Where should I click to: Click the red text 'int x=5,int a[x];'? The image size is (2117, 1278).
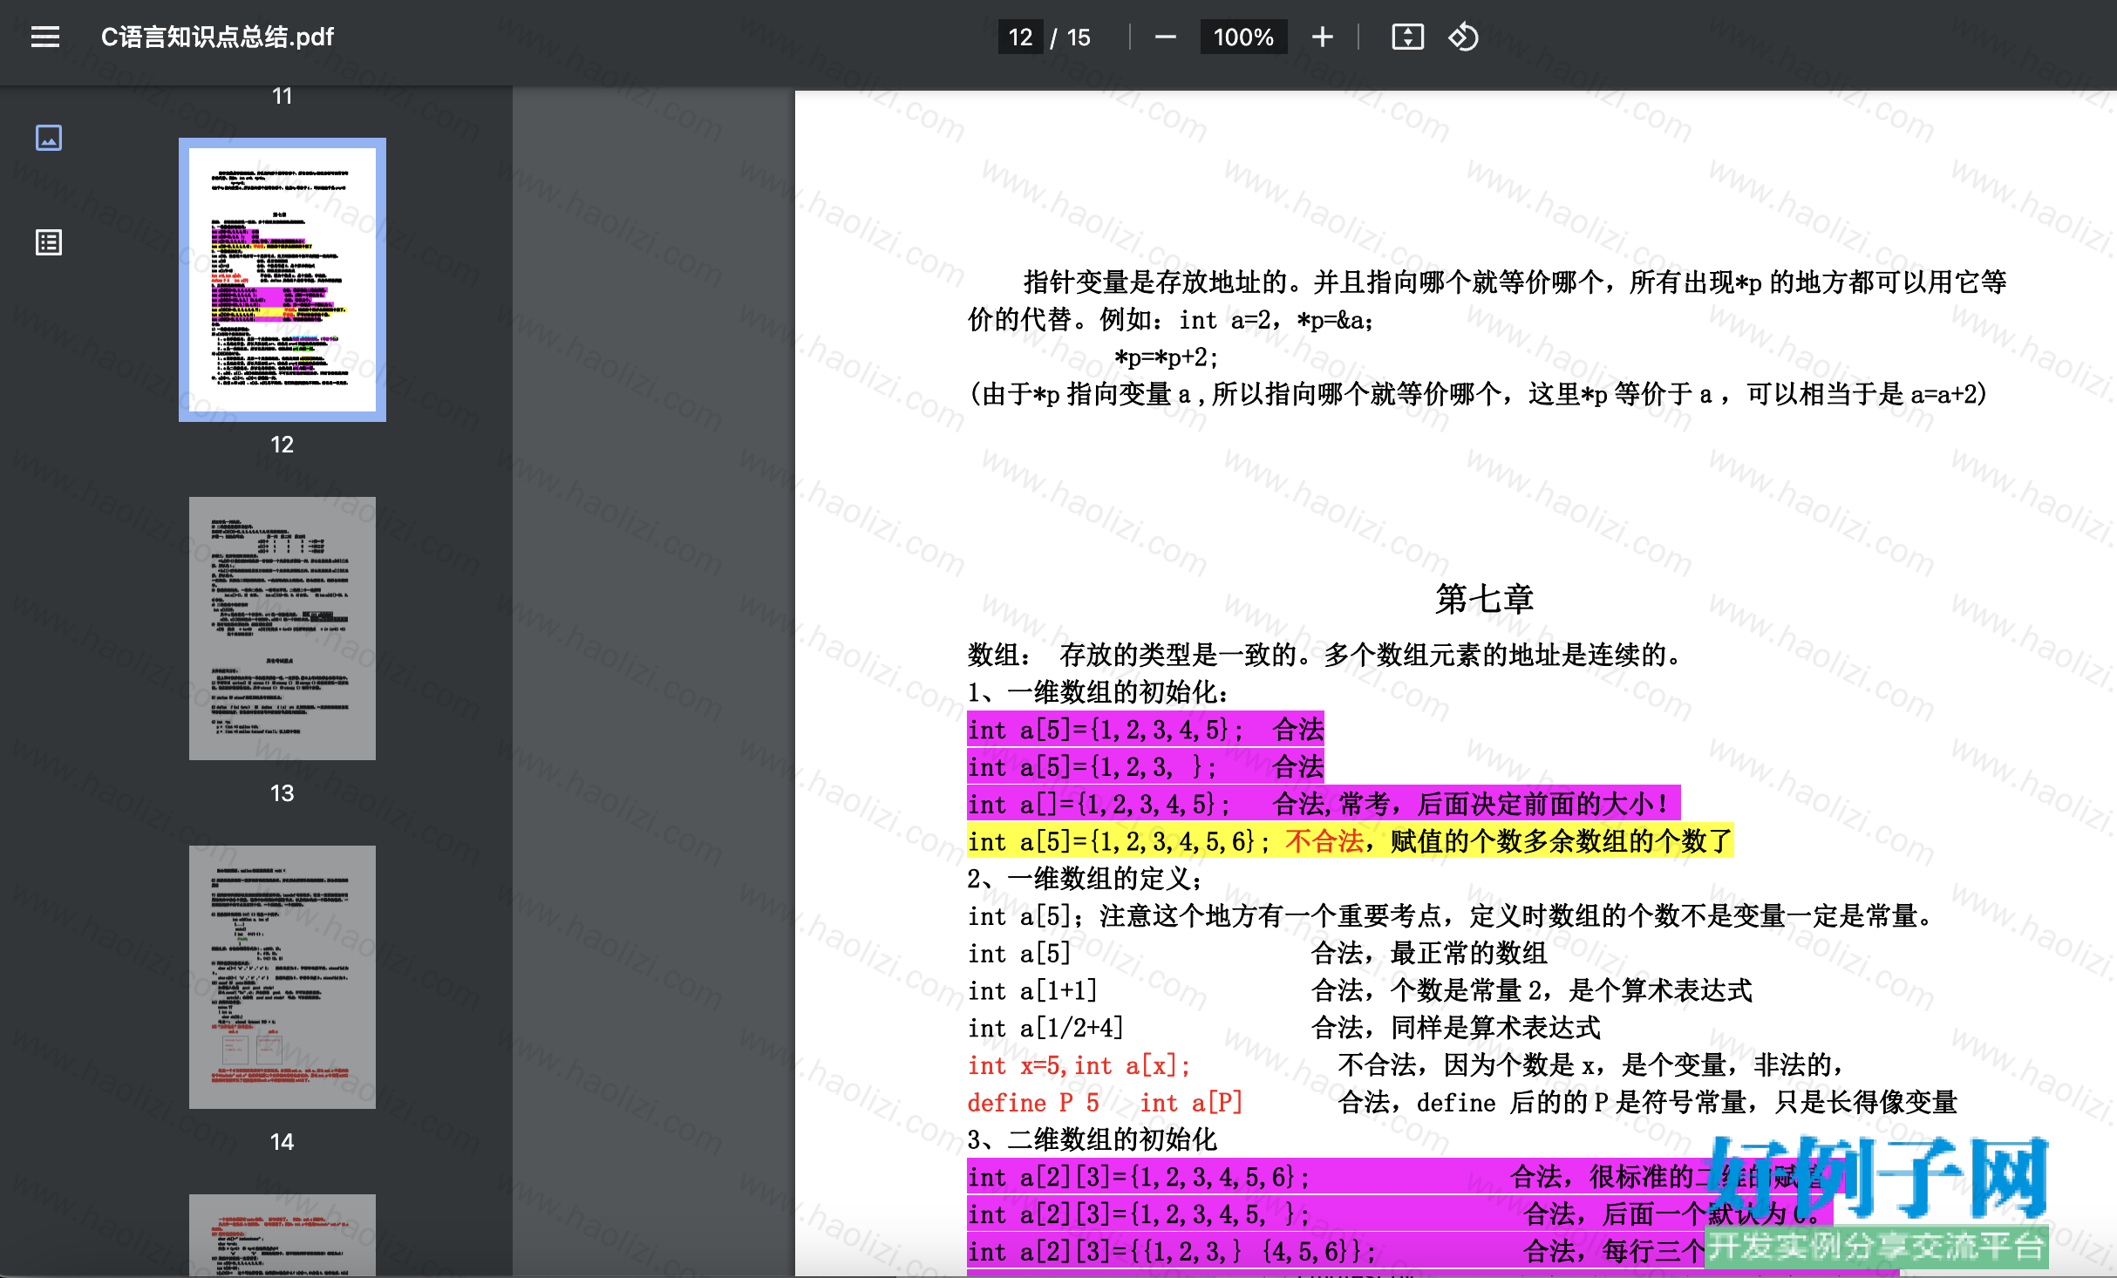tap(1079, 1065)
